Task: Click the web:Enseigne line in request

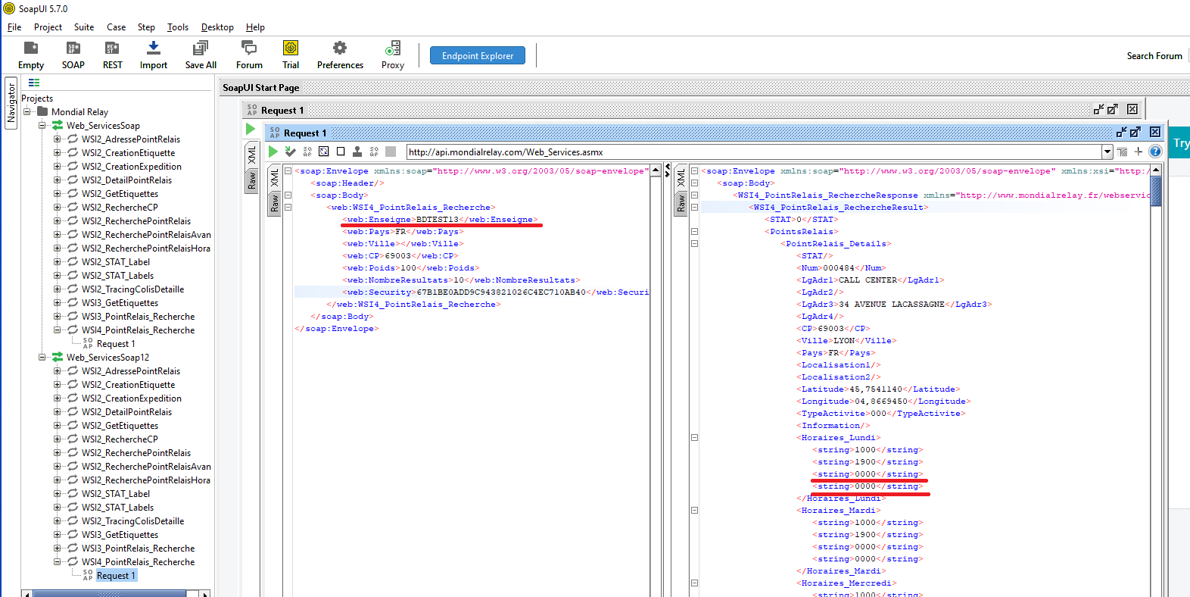Action: pos(441,219)
